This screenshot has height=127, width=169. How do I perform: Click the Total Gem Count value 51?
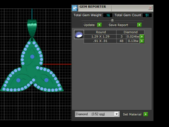pyautogui.click(x=147, y=15)
